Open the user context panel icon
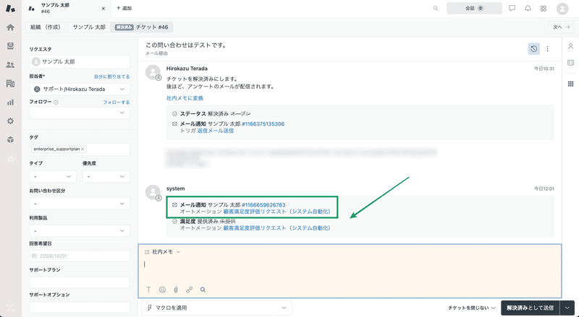The height and width of the screenshot is (317, 579). pyautogui.click(x=570, y=46)
